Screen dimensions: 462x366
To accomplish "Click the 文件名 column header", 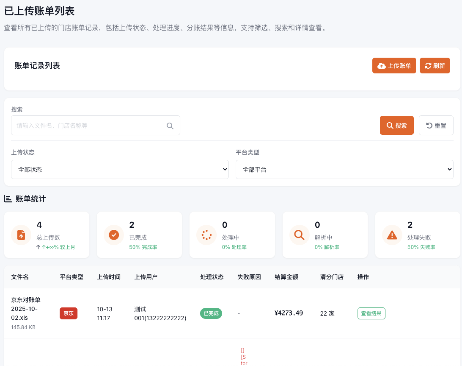I will (20, 277).
